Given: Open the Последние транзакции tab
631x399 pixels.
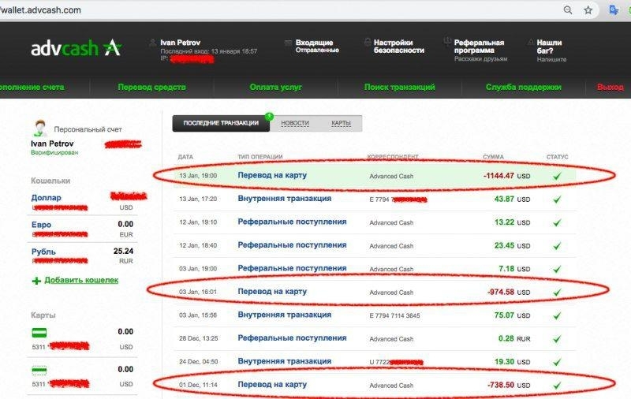Looking at the screenshot, I should coord(221,123).
